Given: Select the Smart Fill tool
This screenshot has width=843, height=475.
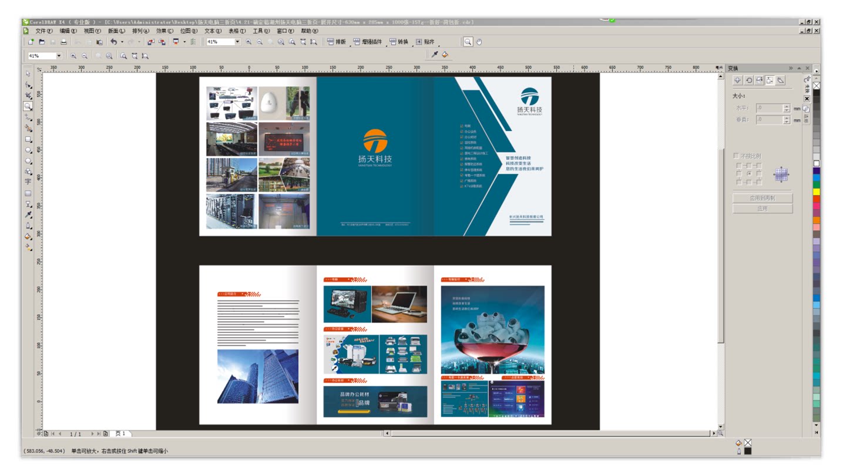Looking at the screenshot, I should (x=28, y=128).
